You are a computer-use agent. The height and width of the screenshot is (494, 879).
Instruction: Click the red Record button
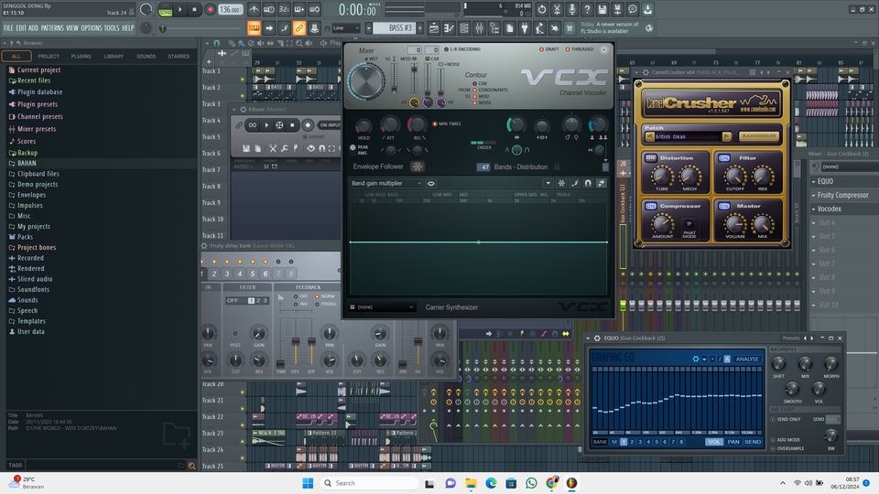[x=211, y=9]
